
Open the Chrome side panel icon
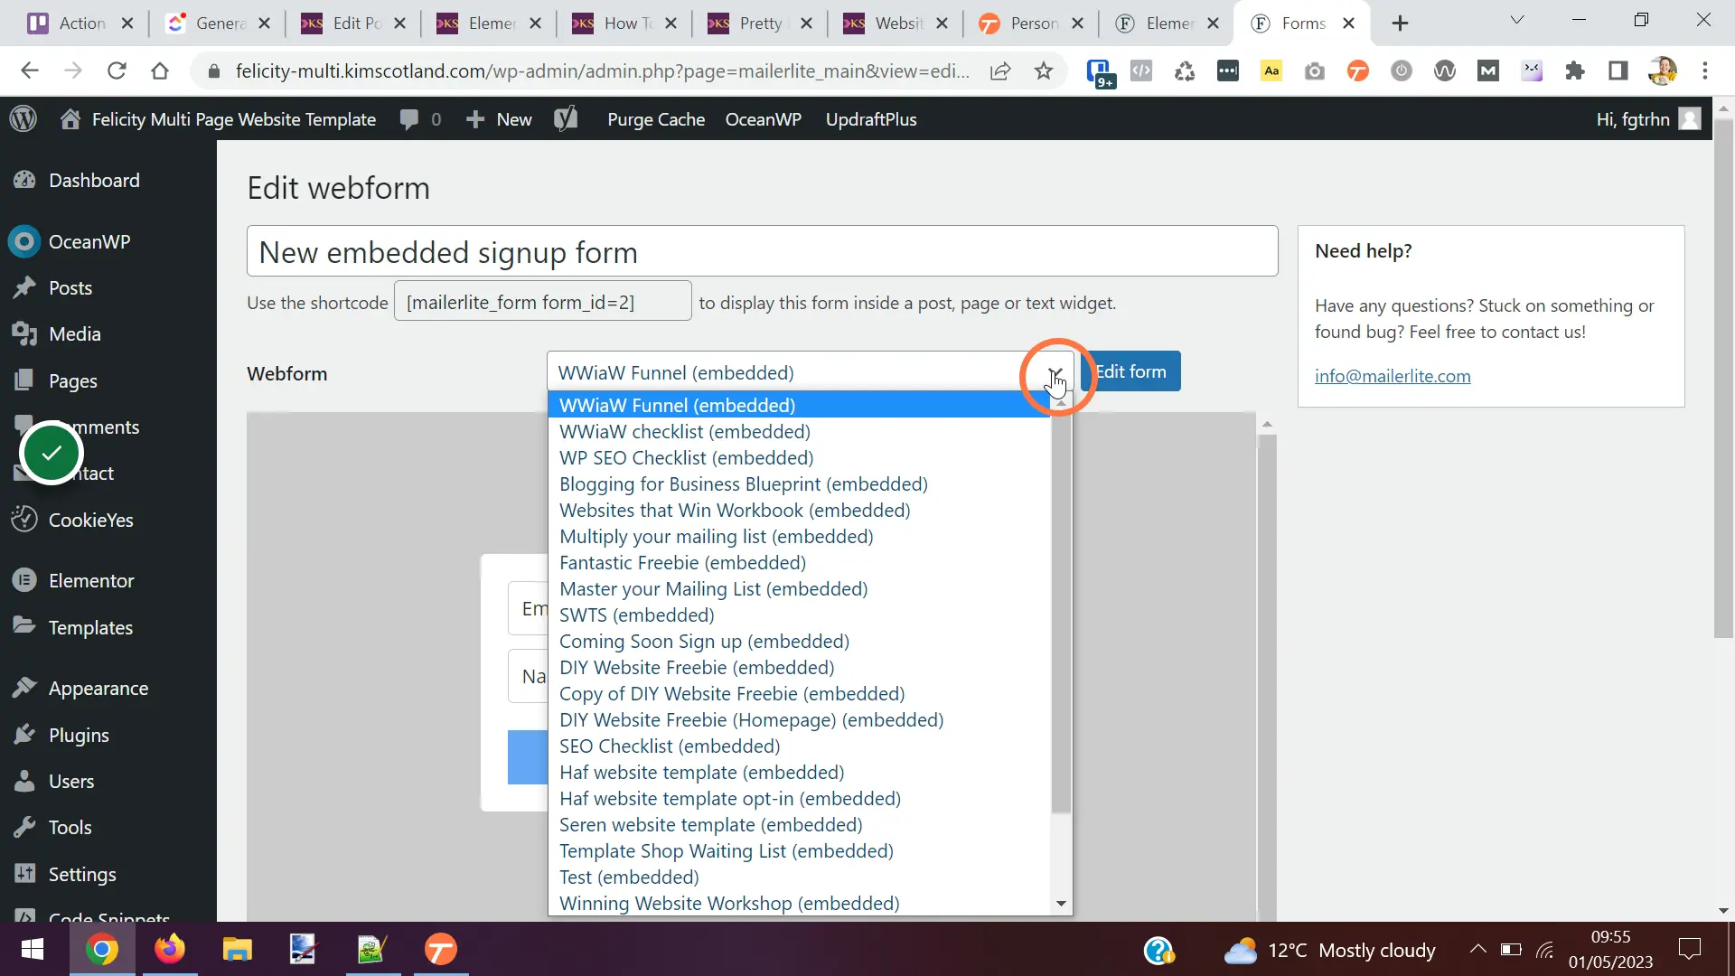1618,70
